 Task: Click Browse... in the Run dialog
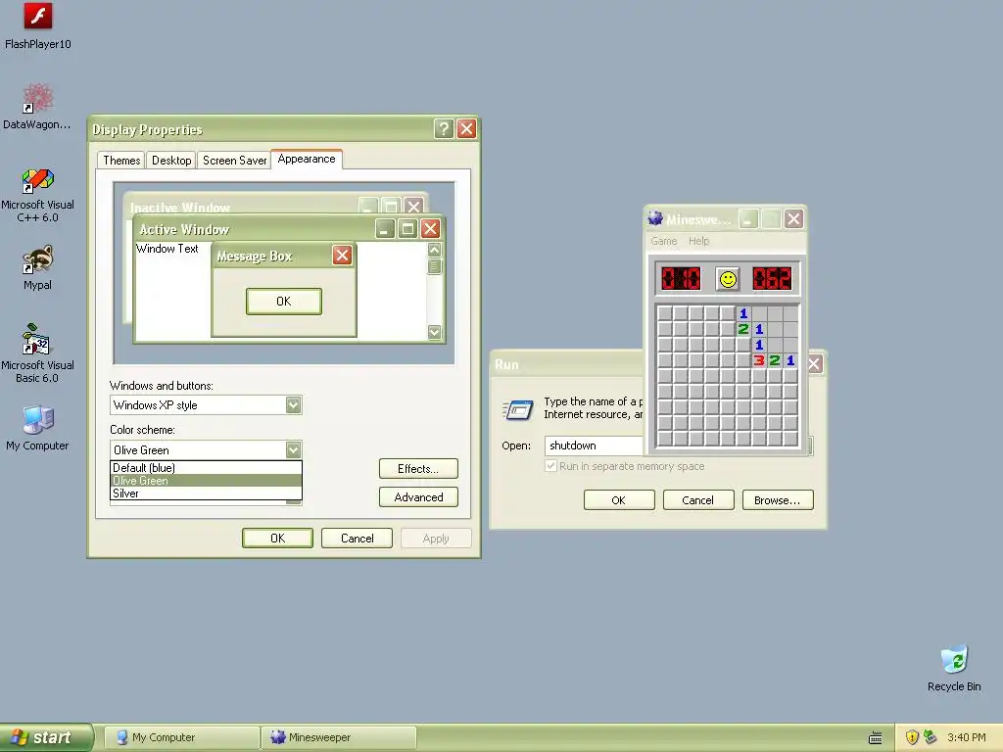click(x=777, y=500)
